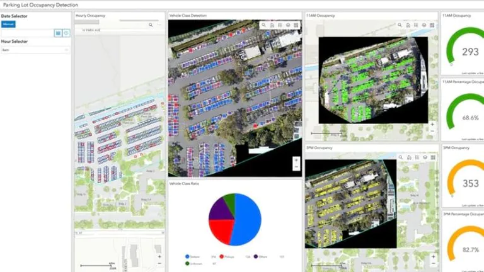Screen dimensions: 484x272
Task: Open basemap gallery in 3PM Occupancy map
Action: 432,157
